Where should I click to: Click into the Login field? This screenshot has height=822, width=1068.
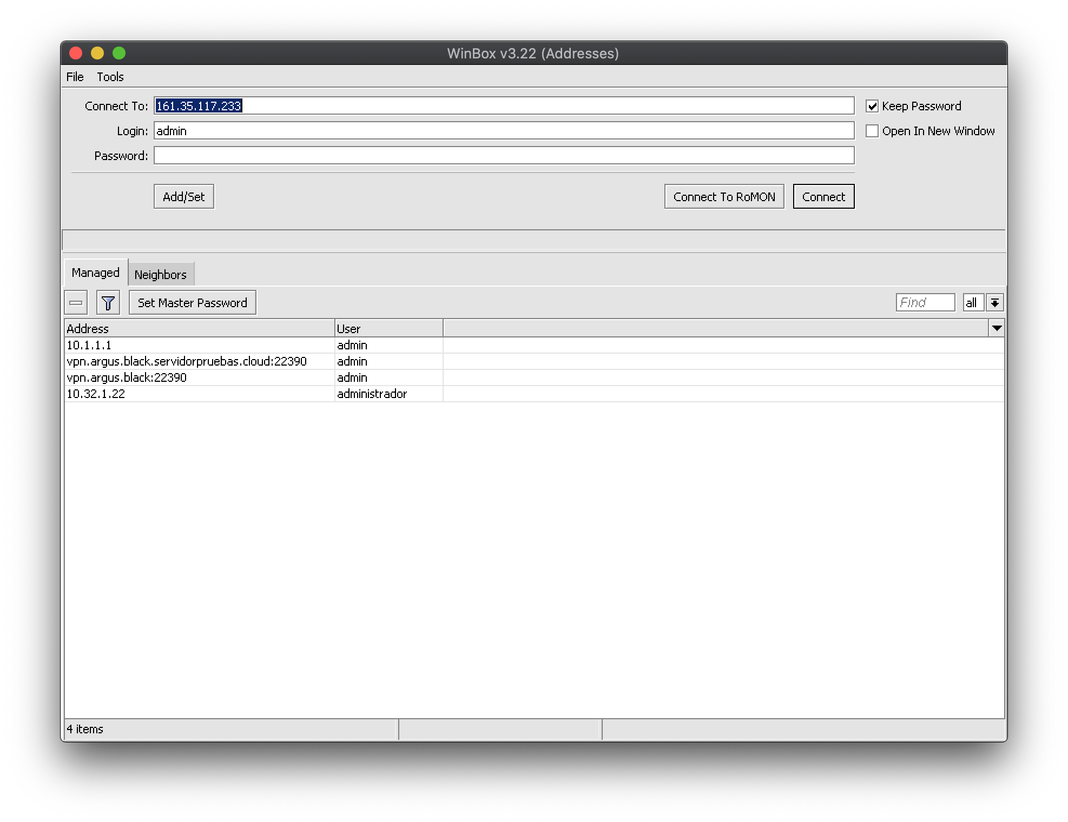pyautogui.click(x=504, y=131)
